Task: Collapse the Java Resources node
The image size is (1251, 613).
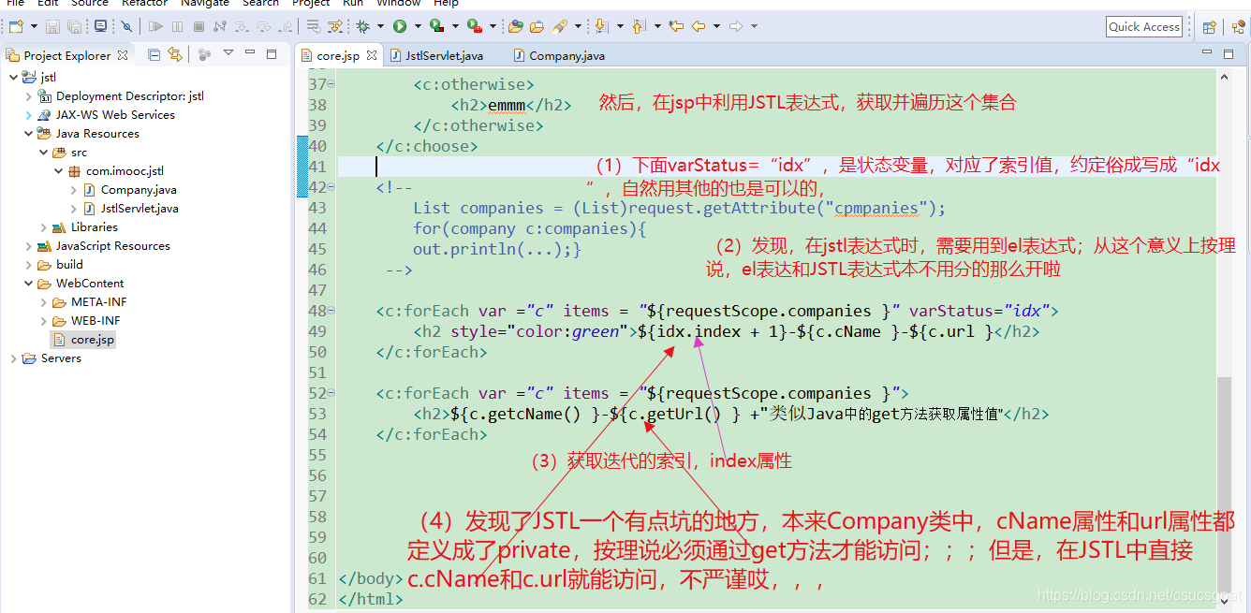Action: pyautogui.click(x=28, y=134)
